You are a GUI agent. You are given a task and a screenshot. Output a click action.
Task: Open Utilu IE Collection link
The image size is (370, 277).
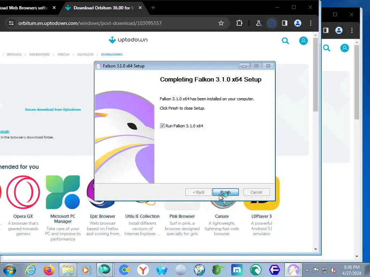142,216
